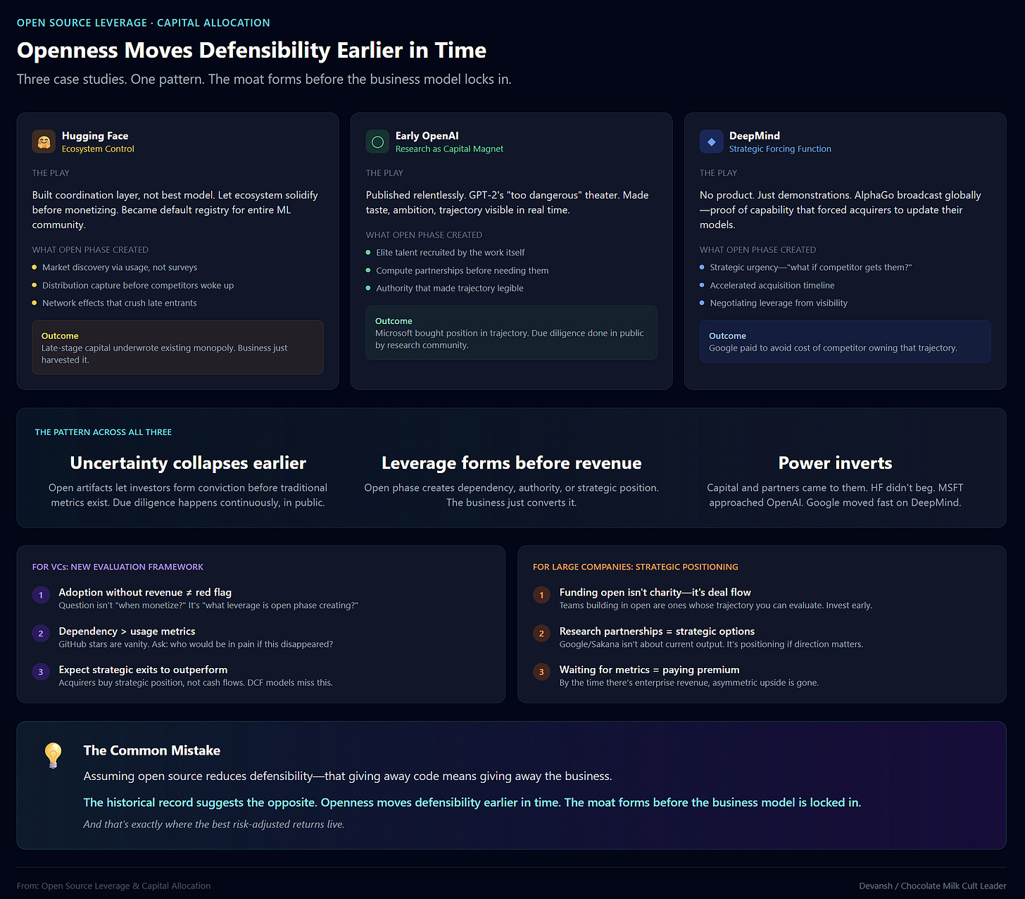Screen dimensions: 1025x899
Task: Click number 3 badge next to Expect strategic exits
Action: point(41,672)
